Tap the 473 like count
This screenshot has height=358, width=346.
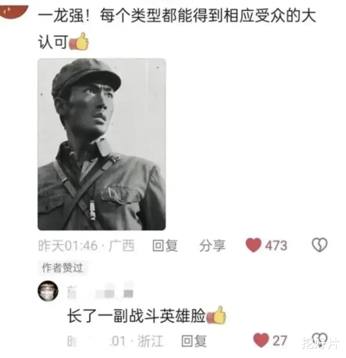click(276, 246)
